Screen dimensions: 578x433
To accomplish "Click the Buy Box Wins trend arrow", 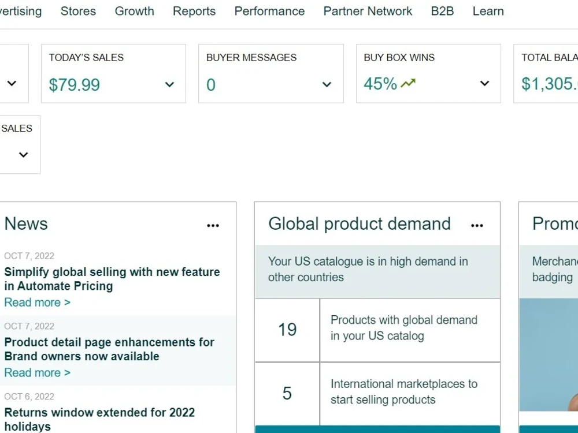I will (408, 83).
